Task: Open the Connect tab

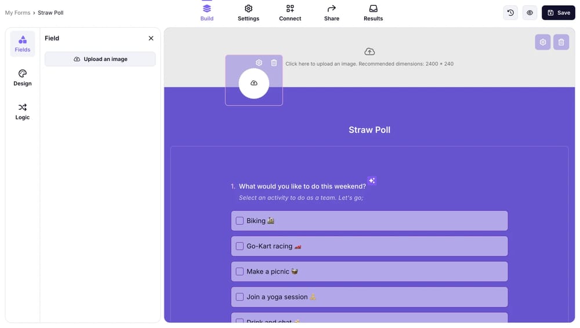Action: point(290,13)
